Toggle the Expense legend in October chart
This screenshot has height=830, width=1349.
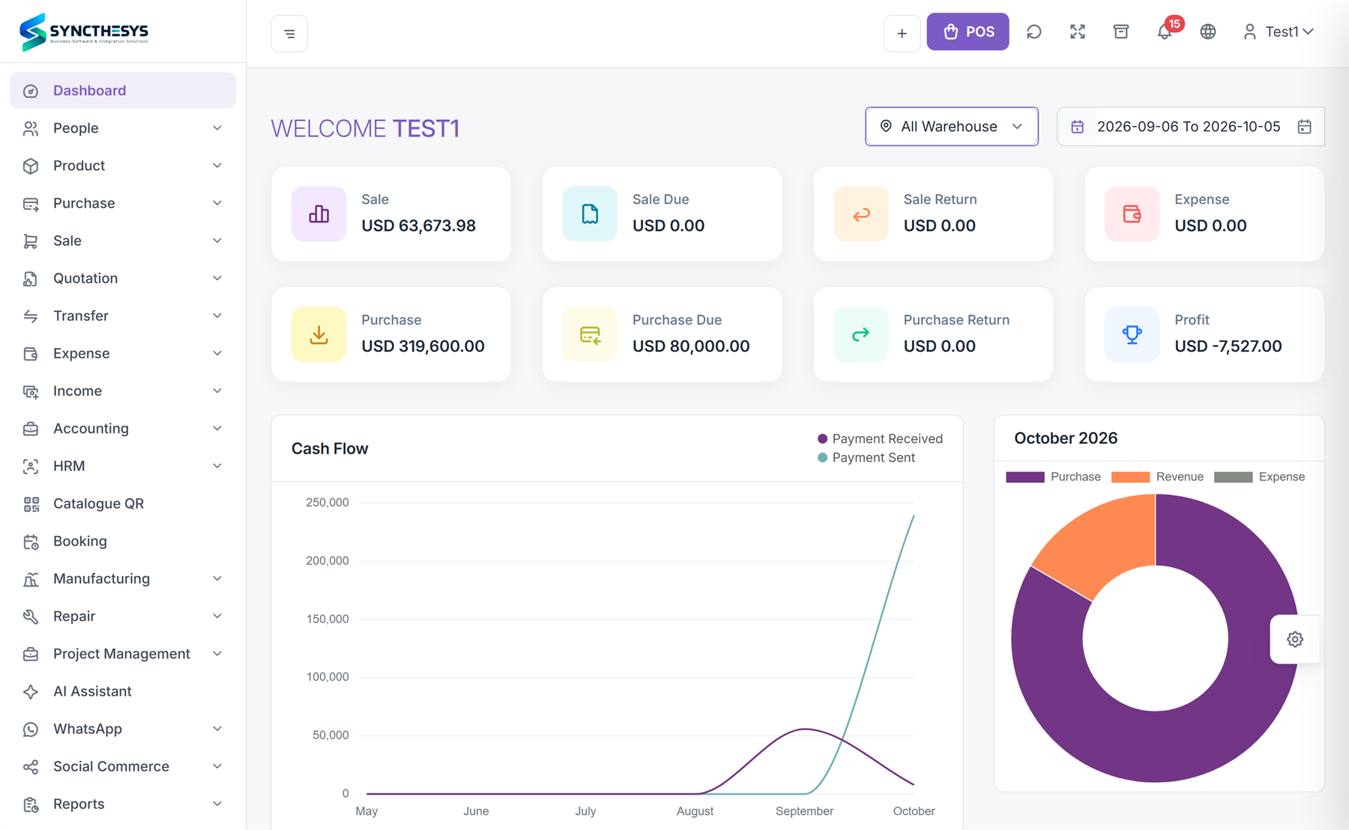[1259, 477]
